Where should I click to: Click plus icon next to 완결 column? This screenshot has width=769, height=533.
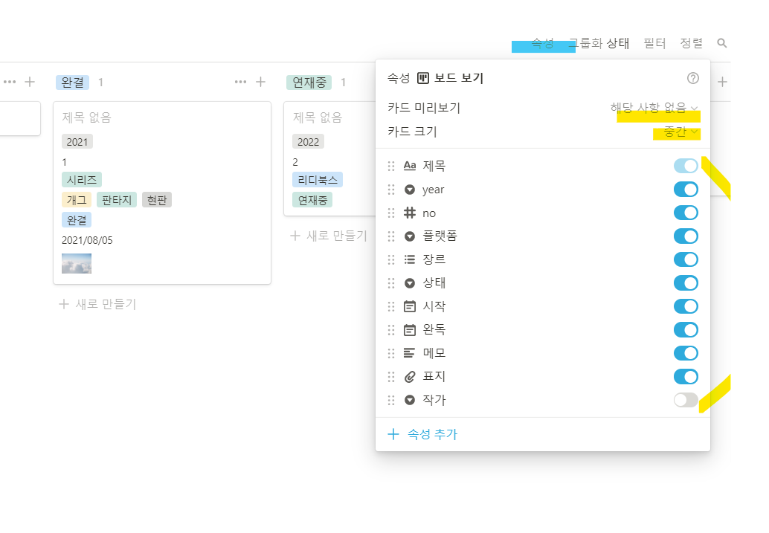tap(260, 82)
